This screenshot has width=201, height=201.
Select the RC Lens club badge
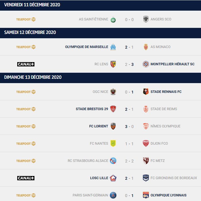coord(113,64)
